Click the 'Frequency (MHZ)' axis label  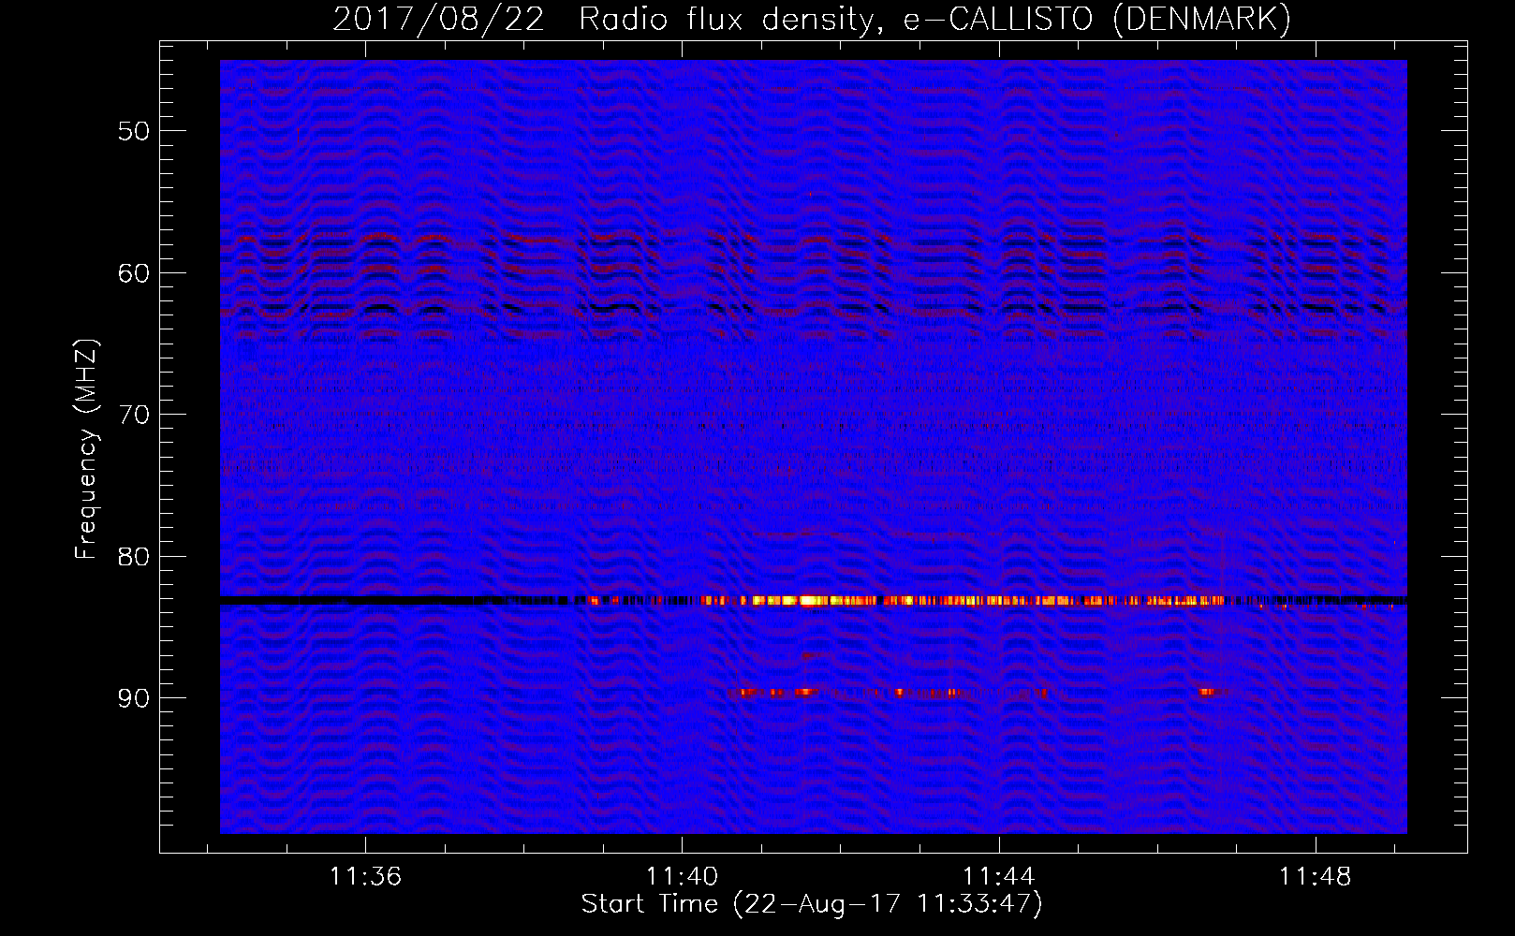tap(85, 450)
